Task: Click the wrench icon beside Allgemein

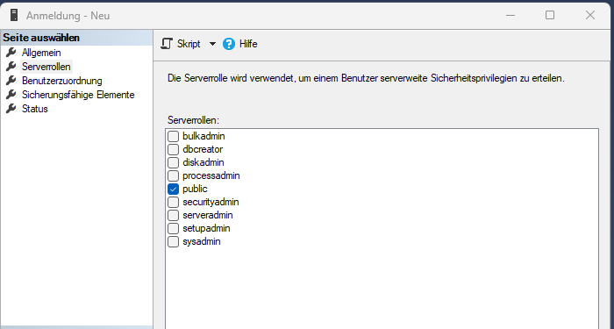Action: pos(11,52)
